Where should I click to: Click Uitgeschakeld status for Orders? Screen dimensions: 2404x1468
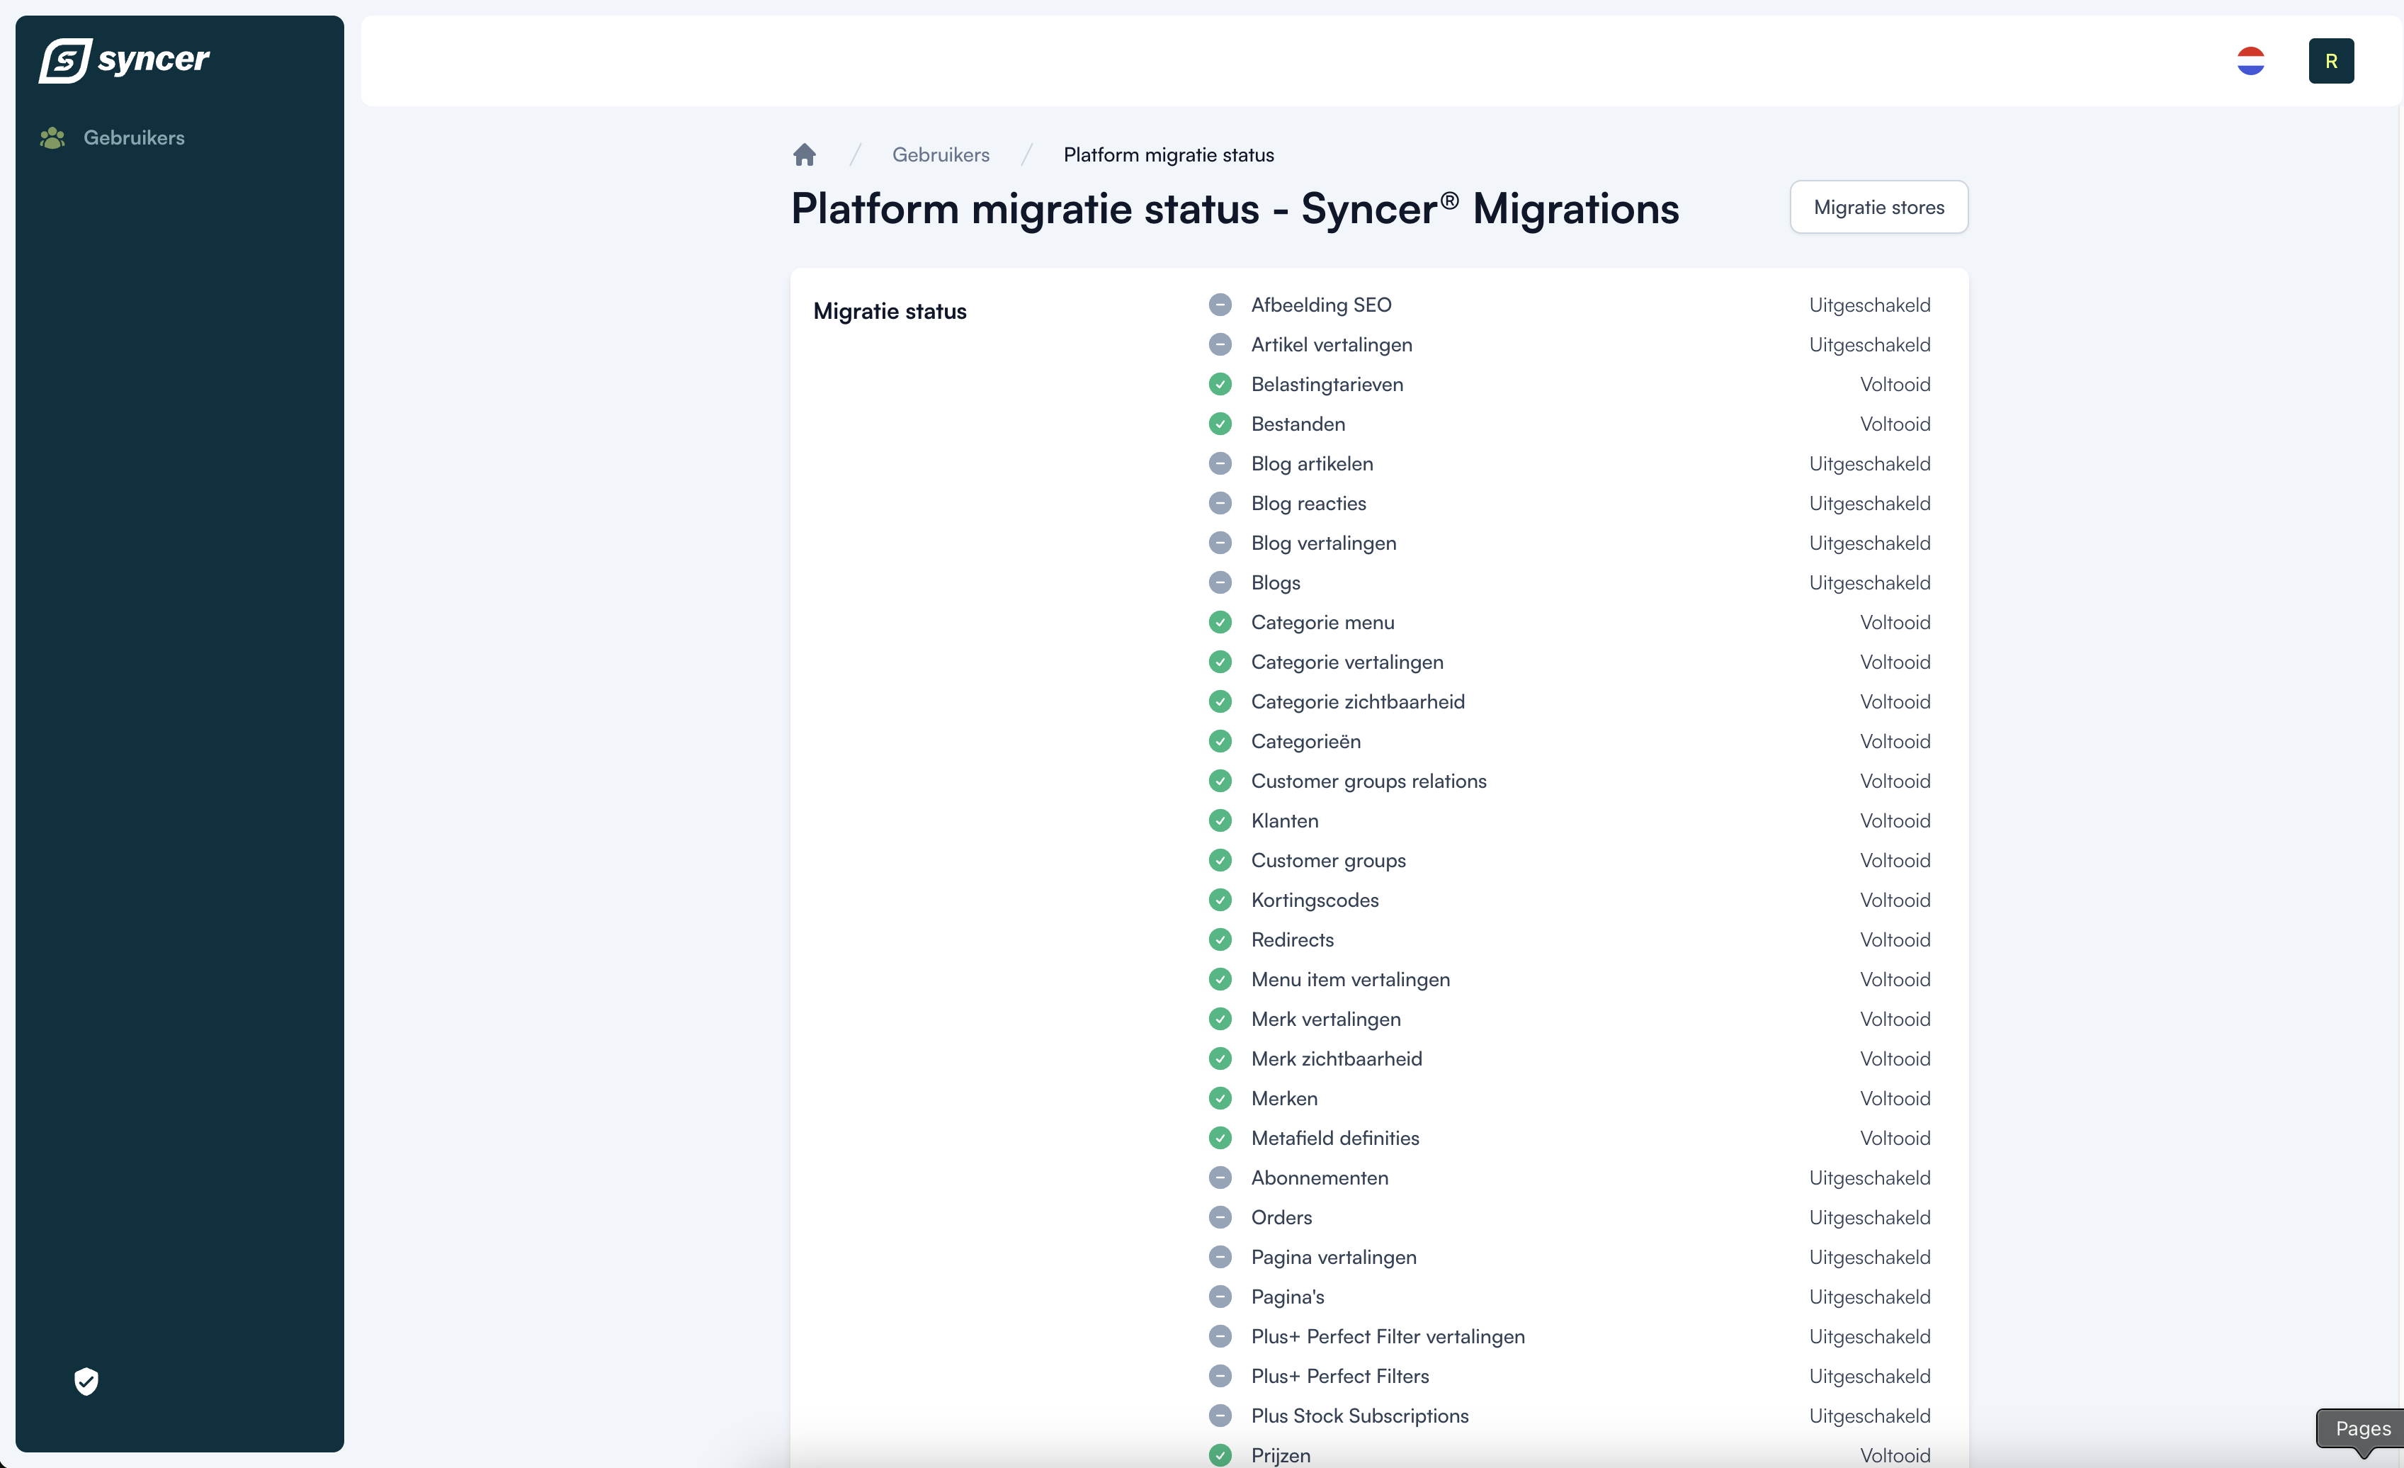click(x=1869, y=1217)
